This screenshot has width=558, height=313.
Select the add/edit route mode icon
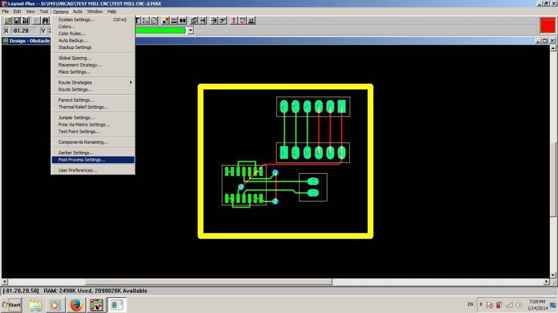tap(223, 21)
